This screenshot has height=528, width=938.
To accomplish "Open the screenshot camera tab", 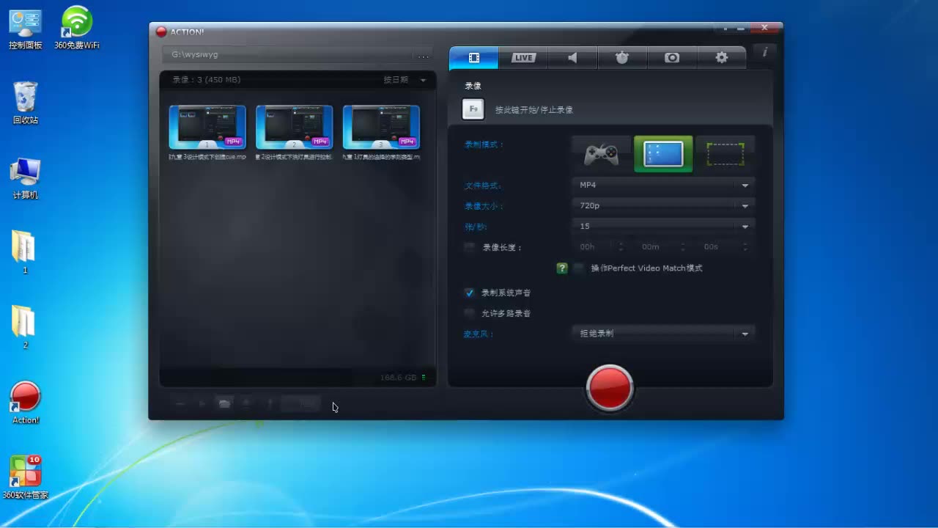I will tap(672, 58).
